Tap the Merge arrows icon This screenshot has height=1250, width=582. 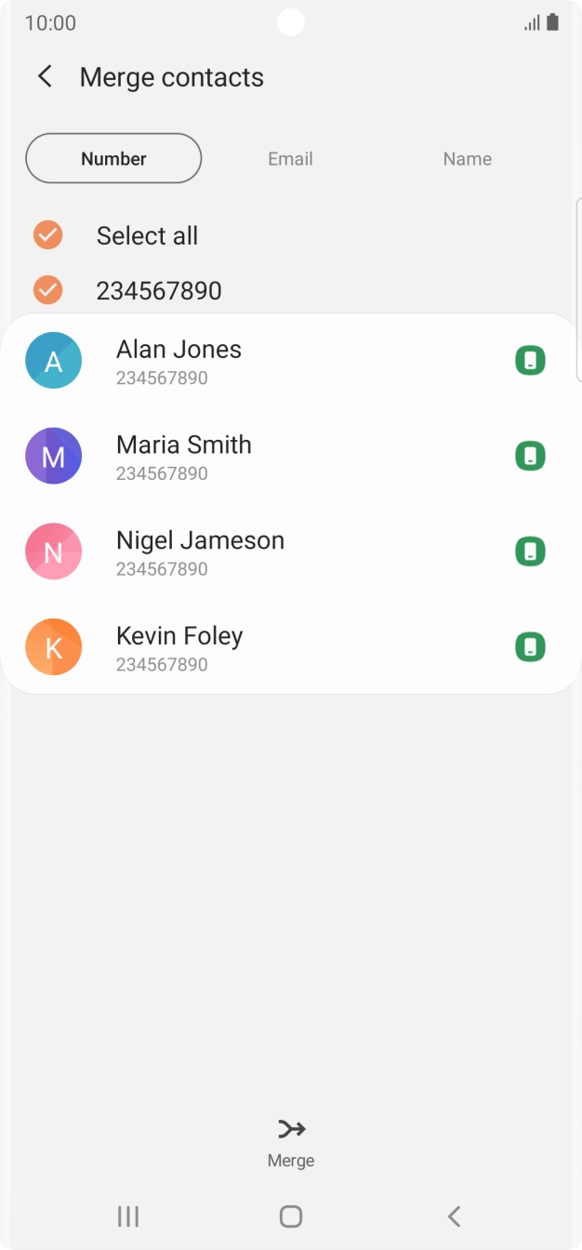click(291, 1129)
